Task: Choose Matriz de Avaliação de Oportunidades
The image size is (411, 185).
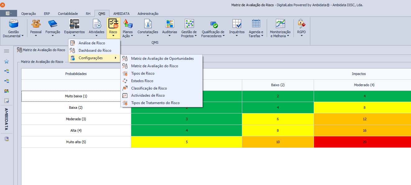Action: [162, 59]
